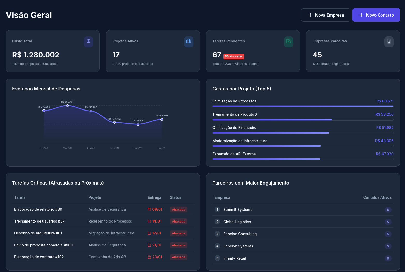This screenshot has height=272, width=405.
Task: Click the 58 atrasadas red badge
Action: 234,56
